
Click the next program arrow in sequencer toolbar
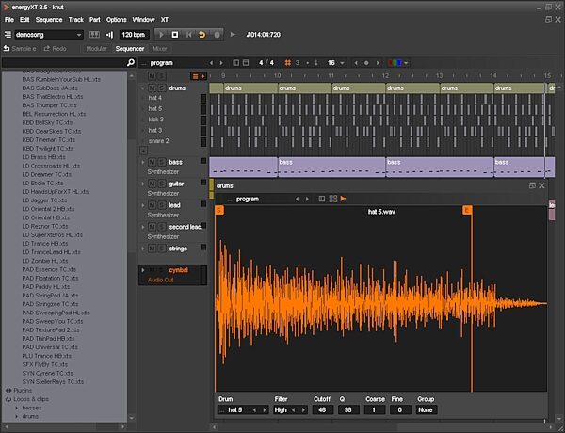tap(221, 63)
